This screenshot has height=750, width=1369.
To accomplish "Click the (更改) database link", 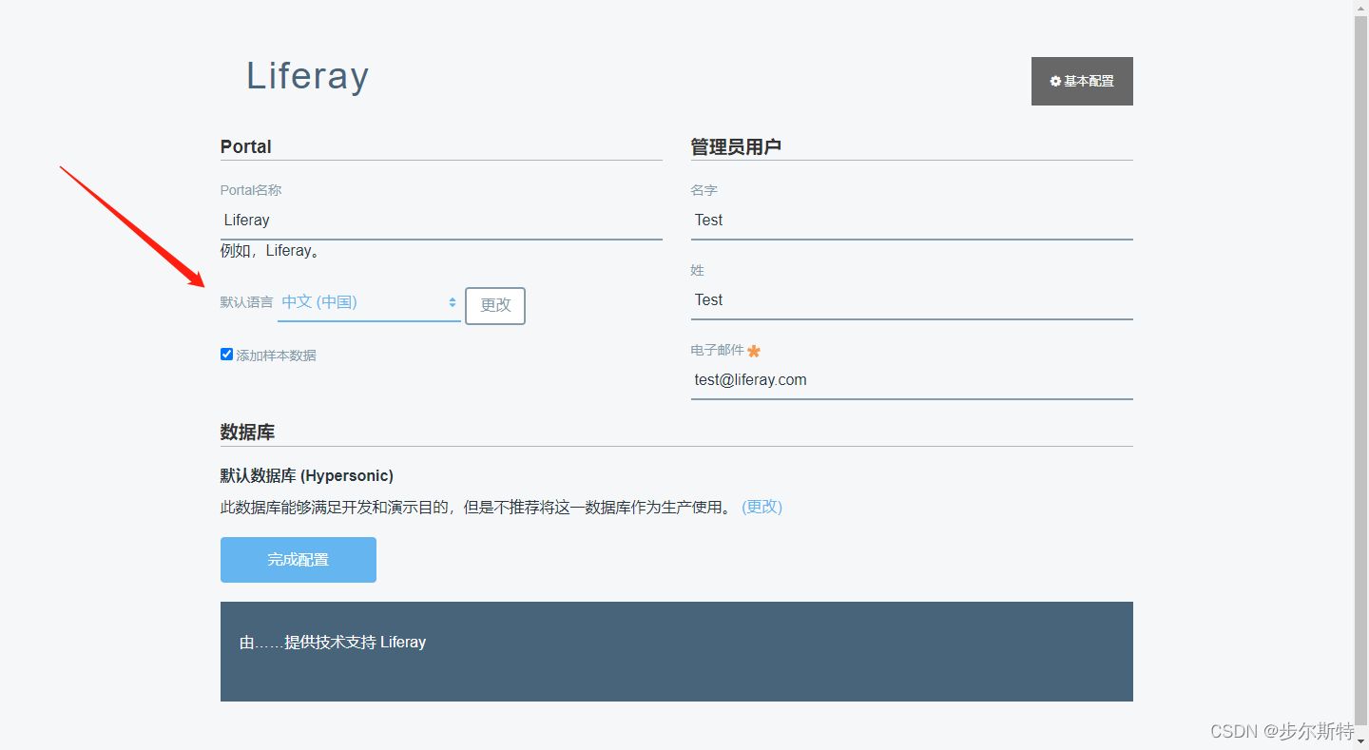I will (762, 507).
